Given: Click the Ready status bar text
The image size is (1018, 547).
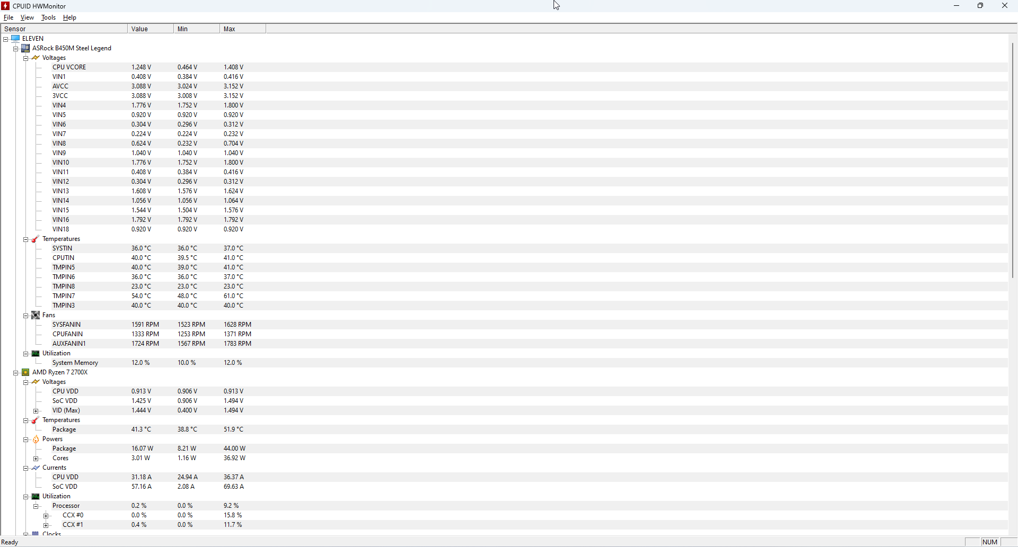Looking at the screenshot, I should 10,542.
